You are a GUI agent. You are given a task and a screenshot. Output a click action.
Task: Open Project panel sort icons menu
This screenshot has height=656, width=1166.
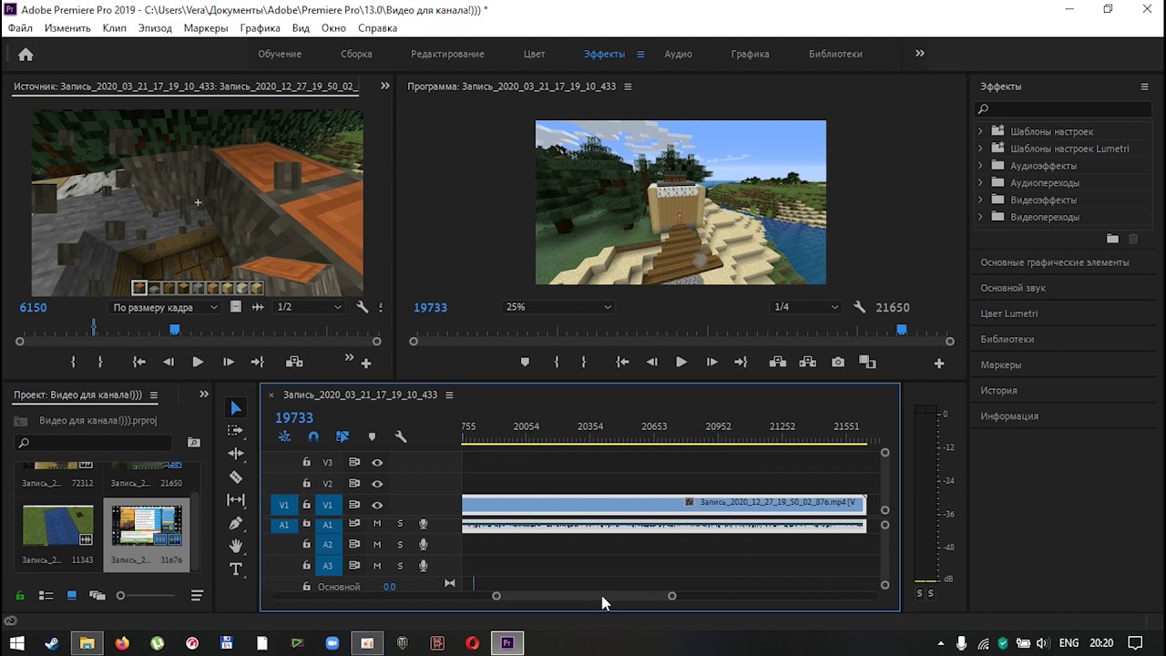pyautogui.click(x=197, y=596)
